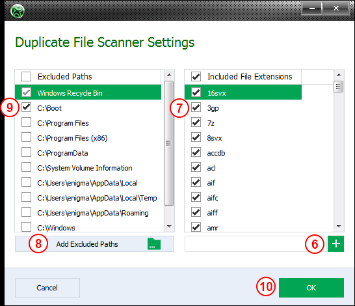Toggle Included File Extensions select-all checkbox

click(x=196, y=76)
